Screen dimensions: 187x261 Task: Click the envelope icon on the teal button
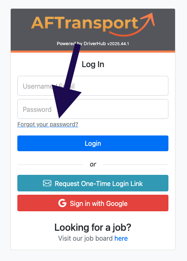coord(47,183)
